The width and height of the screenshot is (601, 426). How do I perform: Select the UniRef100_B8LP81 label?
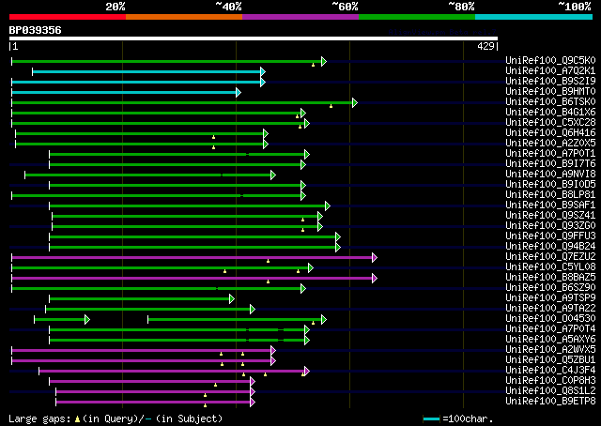click(x=550, y=195)
